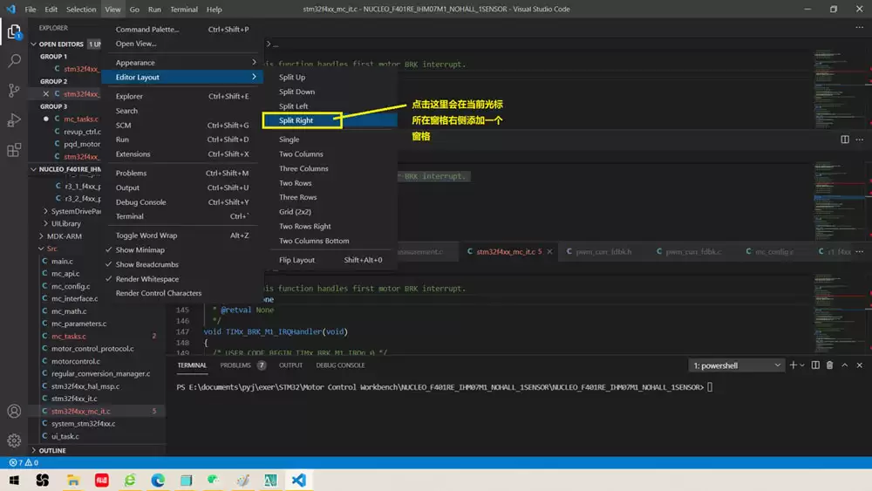
Task: Open Command Palette menu item
Action: (x=182, y=29)
